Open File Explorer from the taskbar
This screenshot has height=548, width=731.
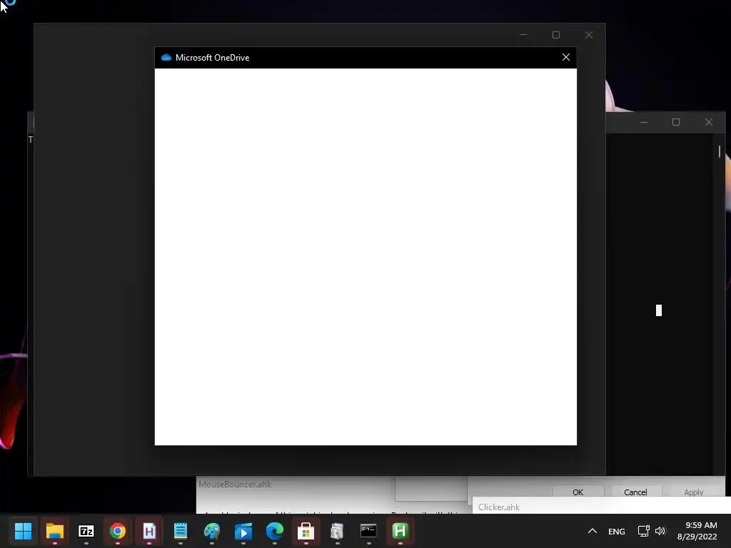(x=54, y=531)
